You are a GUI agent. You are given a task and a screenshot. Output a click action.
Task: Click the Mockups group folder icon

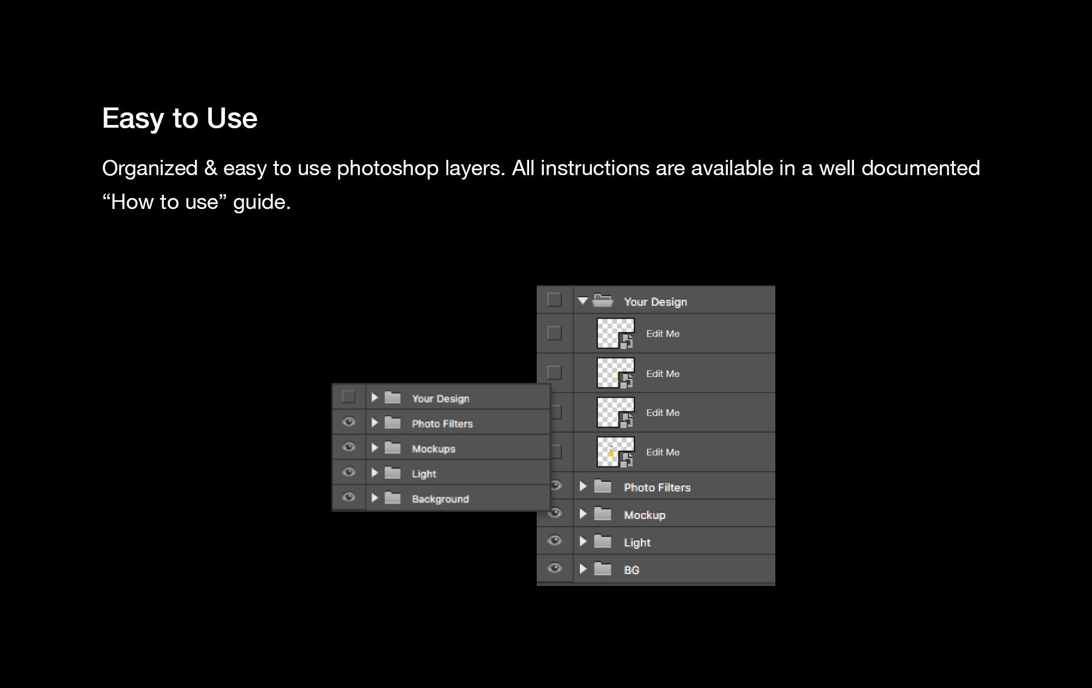pyautogui.click(x=393, y=448)
